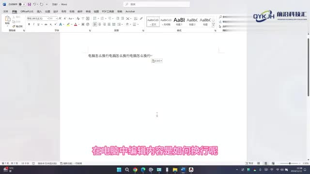The width and height of the screenshot is (310, 174).
Task: Click the Increase Indent icon
Action: point(123,18)
